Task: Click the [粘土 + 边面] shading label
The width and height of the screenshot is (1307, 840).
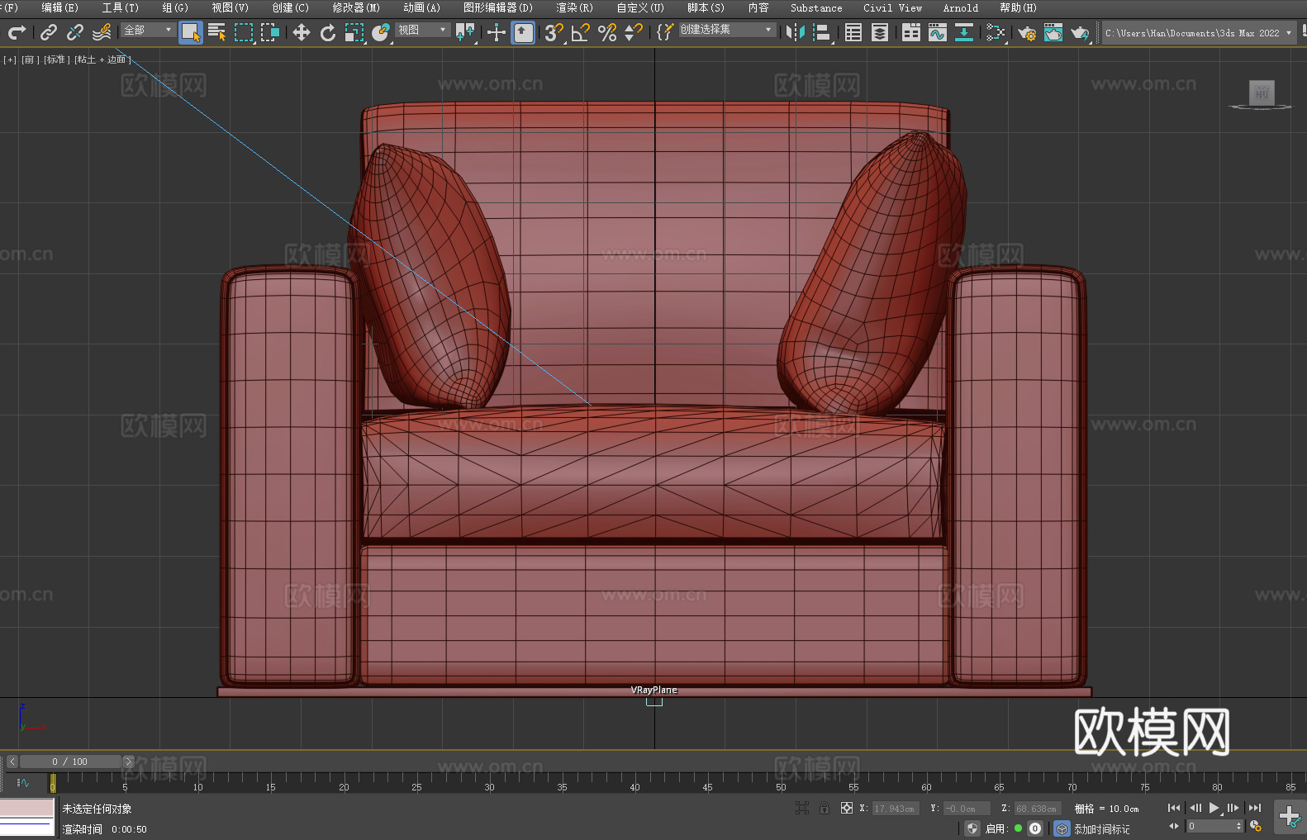Action: point(102,59)
